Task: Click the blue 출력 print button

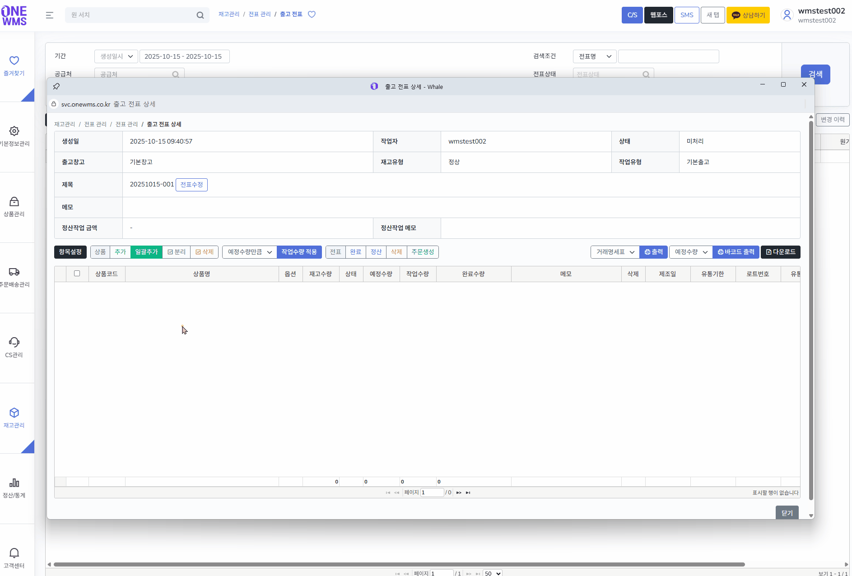Action: (653, 252)
